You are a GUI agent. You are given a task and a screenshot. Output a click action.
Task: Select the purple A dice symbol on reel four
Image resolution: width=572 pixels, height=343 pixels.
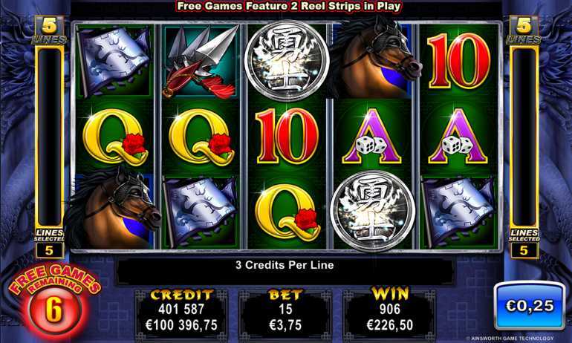pos(372,137)
